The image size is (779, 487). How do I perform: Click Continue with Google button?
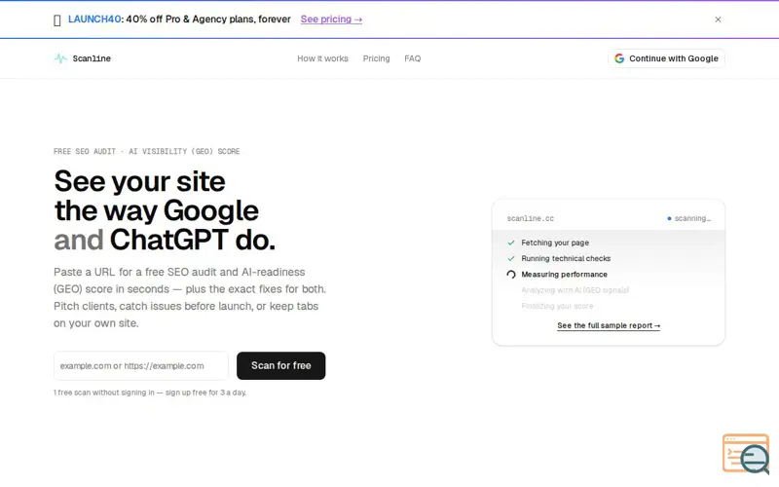tap(666, 58)
